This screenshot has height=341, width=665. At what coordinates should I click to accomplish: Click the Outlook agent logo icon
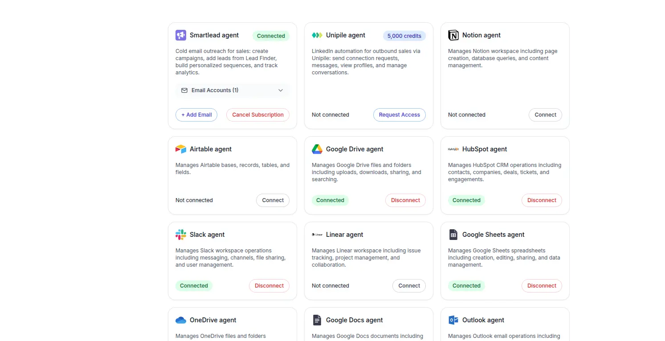coord(453,320)
